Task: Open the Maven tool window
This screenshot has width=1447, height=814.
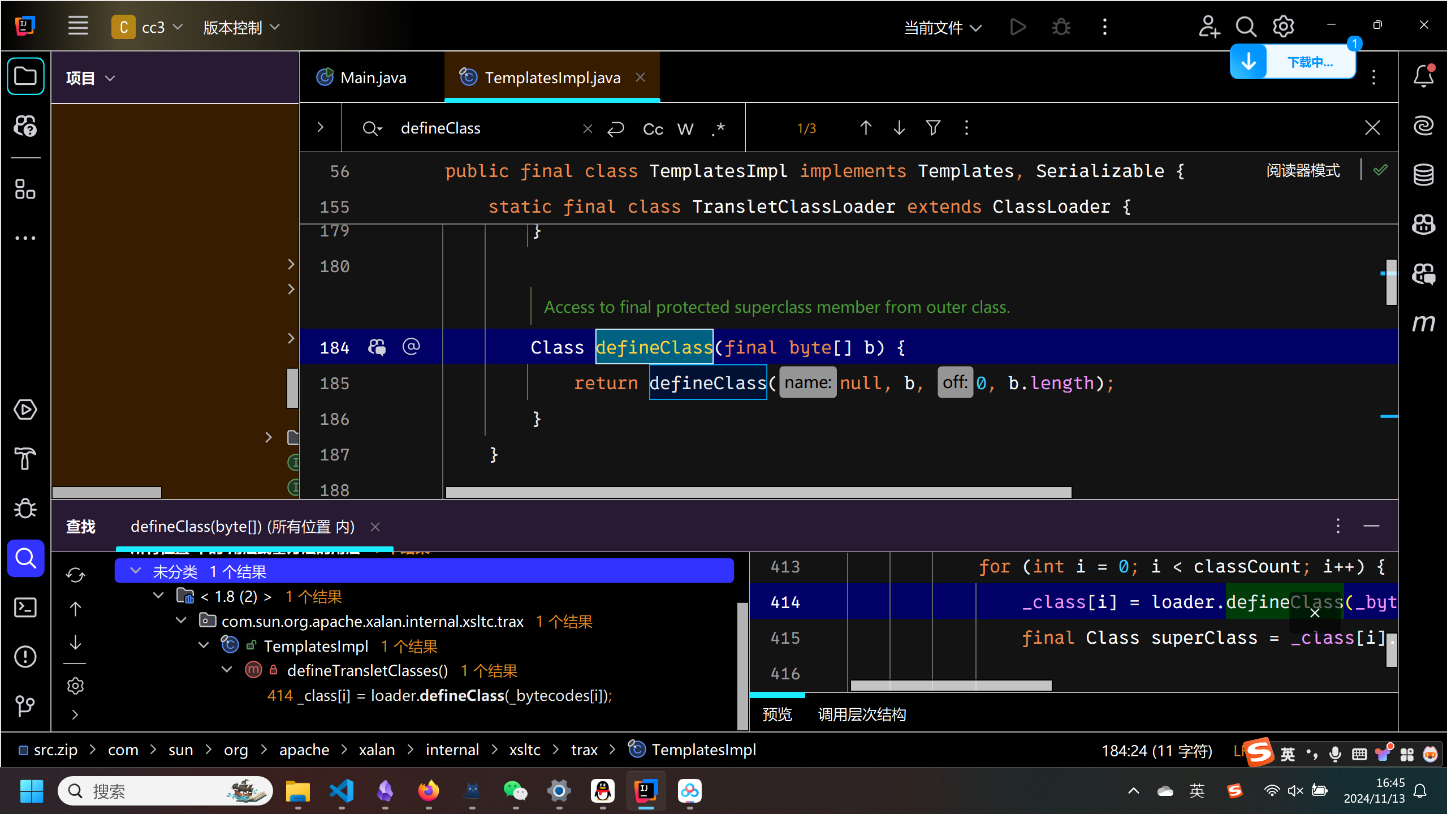Action: pyautogui.click(x=1424, y=323)
